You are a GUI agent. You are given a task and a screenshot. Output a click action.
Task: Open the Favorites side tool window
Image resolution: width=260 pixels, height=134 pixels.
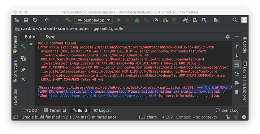pyautogui.click(x=15, y=97)
